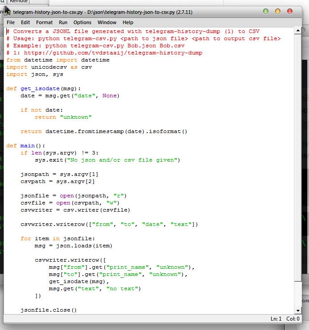The height and width of the screenshot is (330, 309).
Task: Click the '# Converts a JSONL file' comment line
Action: 133,31
